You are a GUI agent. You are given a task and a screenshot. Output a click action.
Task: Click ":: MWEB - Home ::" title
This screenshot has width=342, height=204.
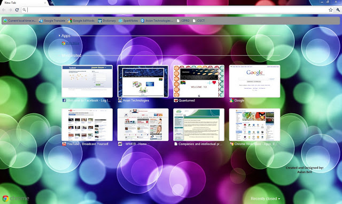tap(136, 144)
